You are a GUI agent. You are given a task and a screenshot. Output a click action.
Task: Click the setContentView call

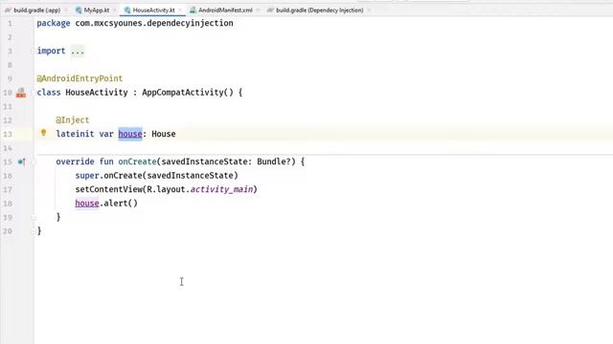(x=109, y=189)
